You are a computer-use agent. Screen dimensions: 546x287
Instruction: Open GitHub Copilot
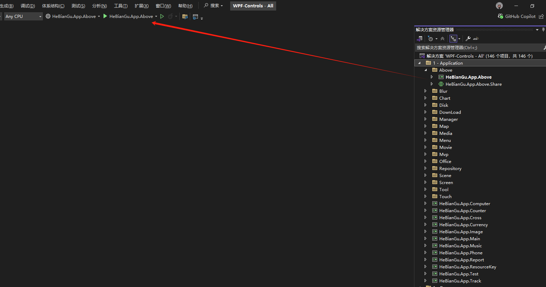pos(517,17)
